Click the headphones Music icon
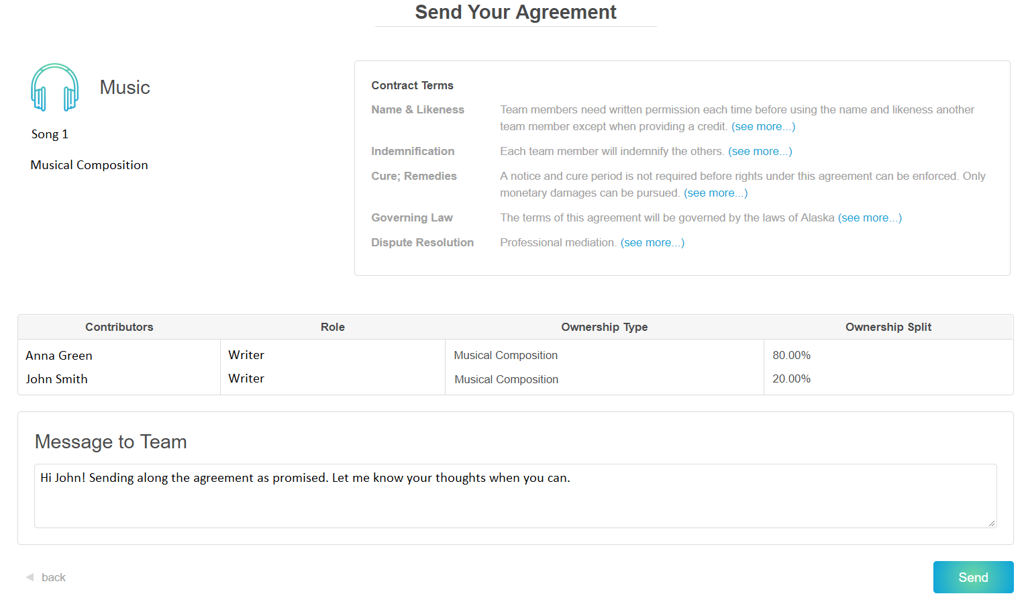 click(54, 87)
